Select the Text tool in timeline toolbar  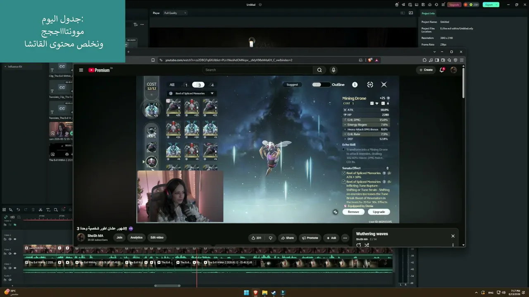[x=48, y=210]
